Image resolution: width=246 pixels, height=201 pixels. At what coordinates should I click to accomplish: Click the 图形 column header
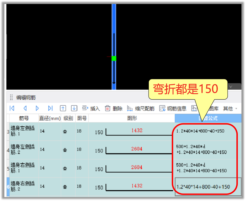click(132, 118)
